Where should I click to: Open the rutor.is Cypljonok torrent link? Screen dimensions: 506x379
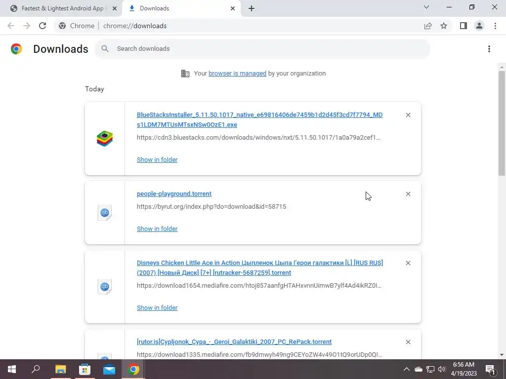[x=234, y=341]
